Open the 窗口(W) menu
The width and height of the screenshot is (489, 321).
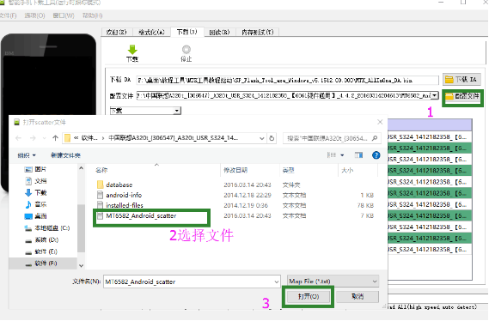click(64, 15)
